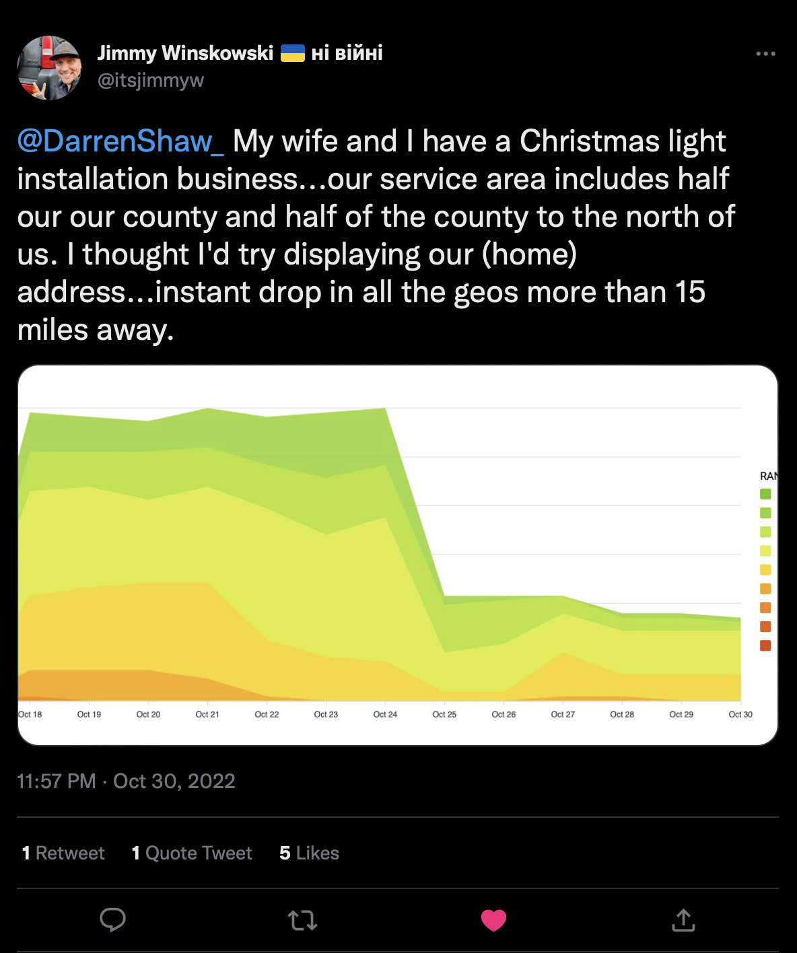Image resolution: width=797 pixels, height=953 pixels.
Task: Open Jimmy Winskowski's profile avatar
Action: coord(49,68)
